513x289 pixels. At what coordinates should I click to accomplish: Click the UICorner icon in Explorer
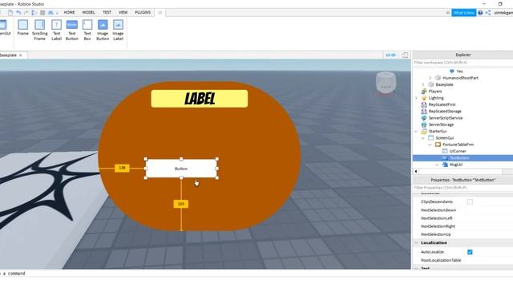click(x=445, y=151)
